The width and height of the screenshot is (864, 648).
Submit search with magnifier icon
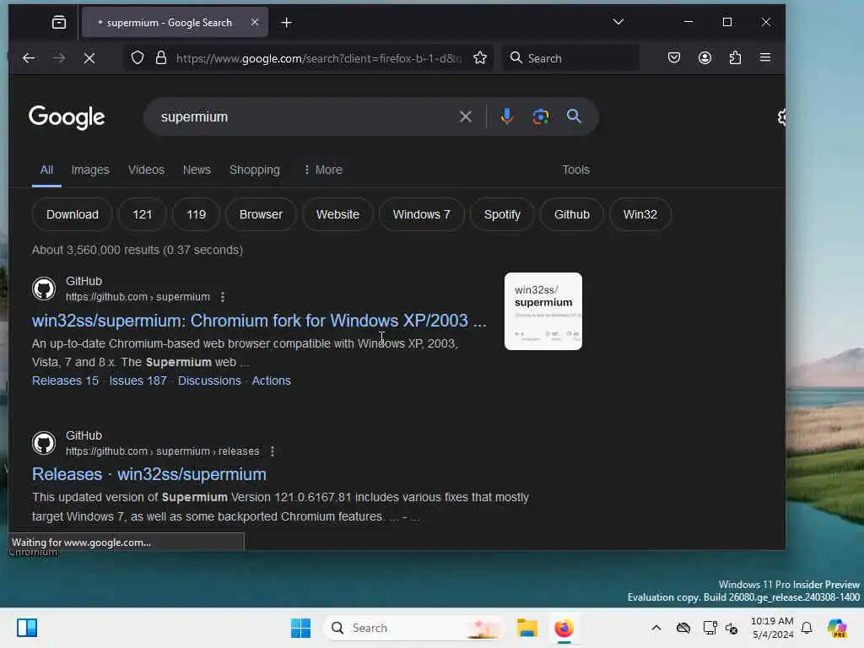coord(574,116)
